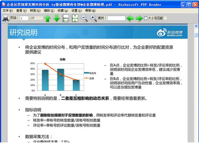The width and height of the screenshot is (199, 148).
Task: Click the page number input field
Action: tap(24, 18)
